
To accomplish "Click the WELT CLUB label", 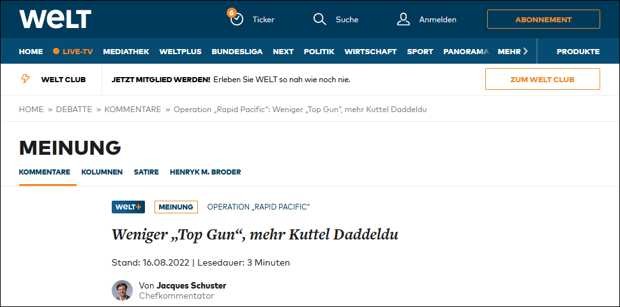I will (x=63, y=80).
